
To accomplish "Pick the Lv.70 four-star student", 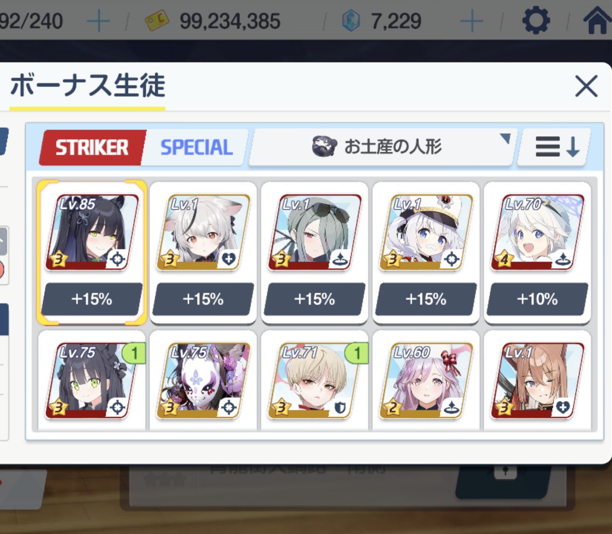I will pyautogui.click(x=537, y=232).
